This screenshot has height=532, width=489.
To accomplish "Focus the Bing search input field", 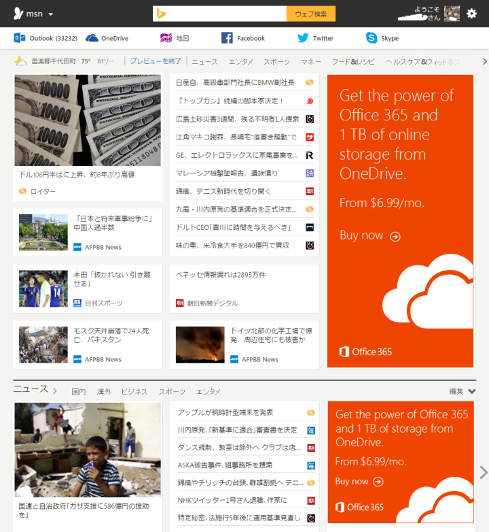I will [x=219, y=14].
